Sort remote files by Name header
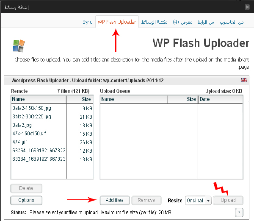Screen dimensions: 254x221 pyautogui.click(x=39, y=99)
